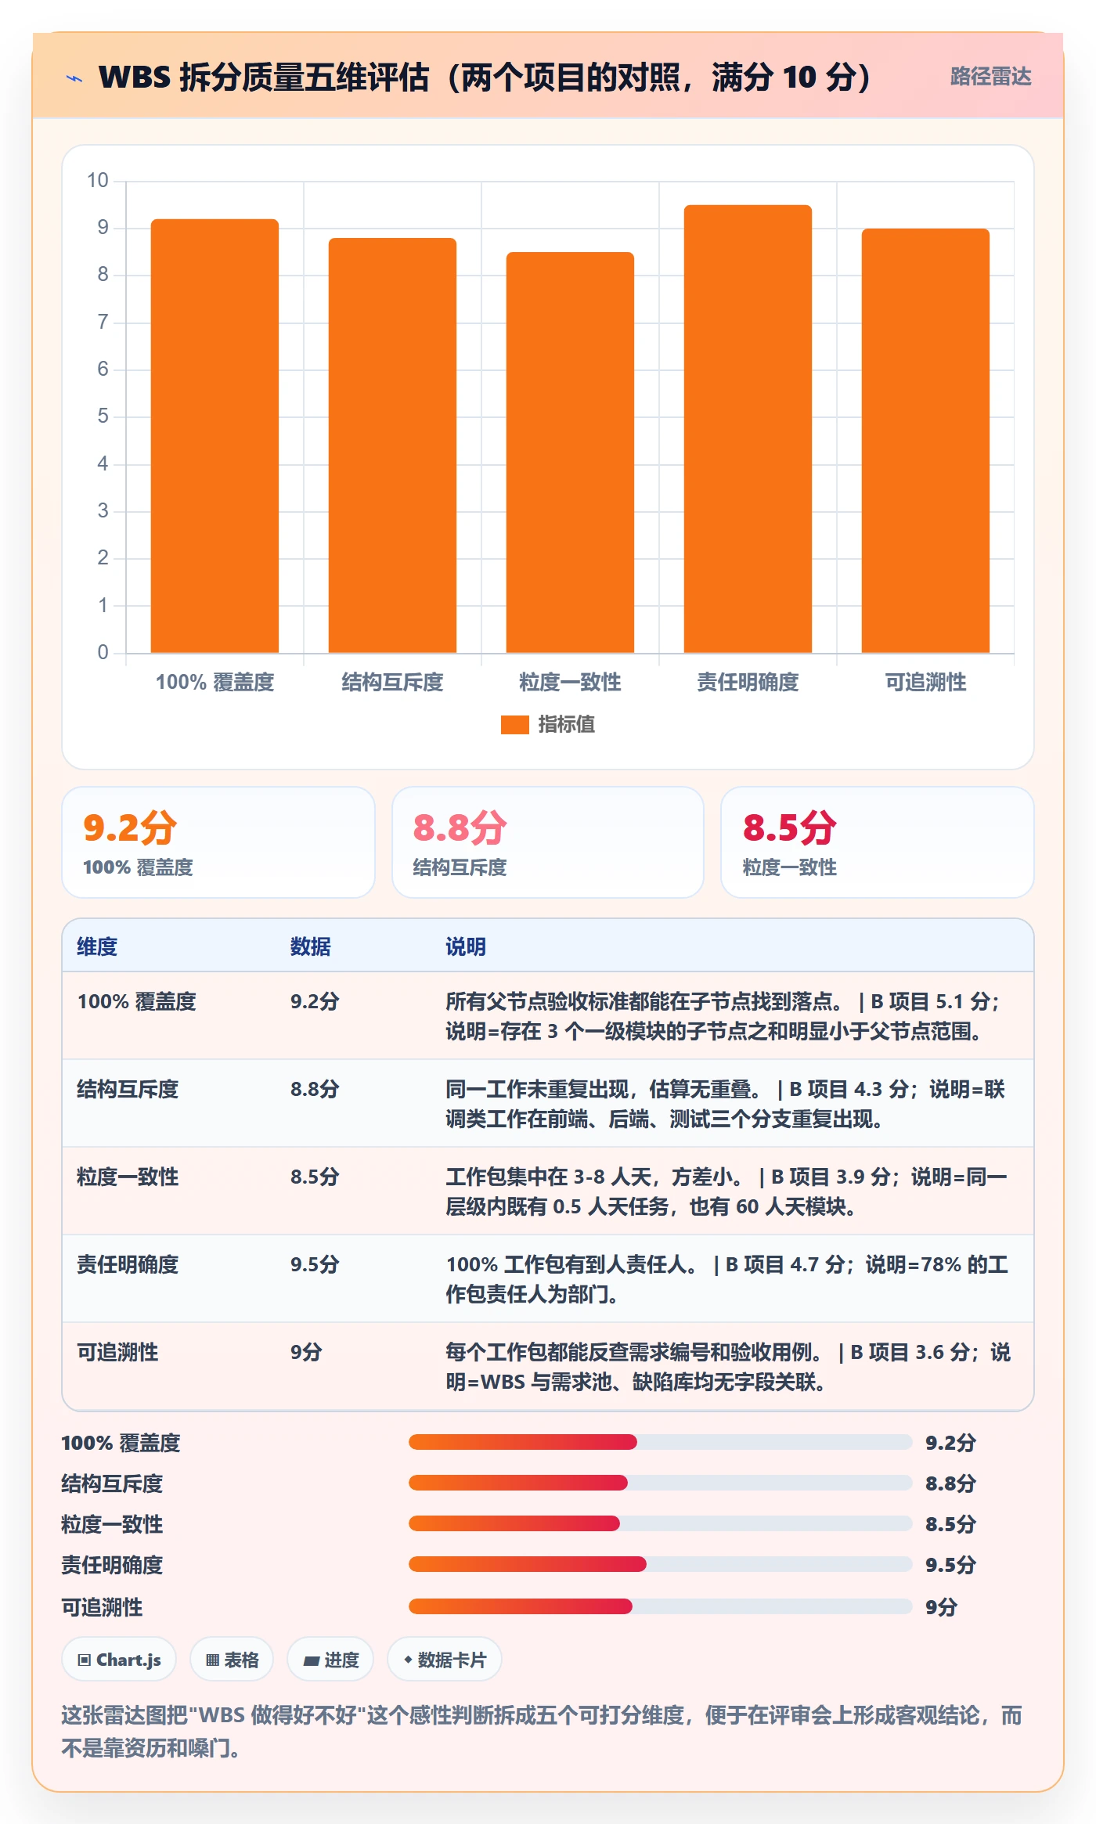Select the 责任明确度 cell in table
This screenshot has height=1824, width=1096.
[x=128, y=1264]
